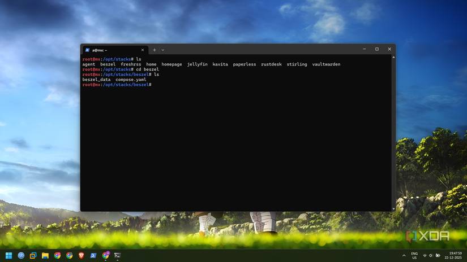
Task: Open the volume tray icon
Action: (431, 255)
